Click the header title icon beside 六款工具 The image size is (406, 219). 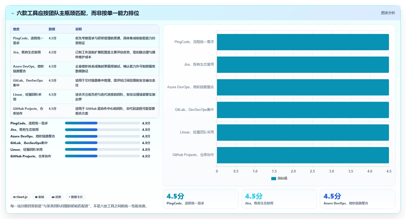13,13
